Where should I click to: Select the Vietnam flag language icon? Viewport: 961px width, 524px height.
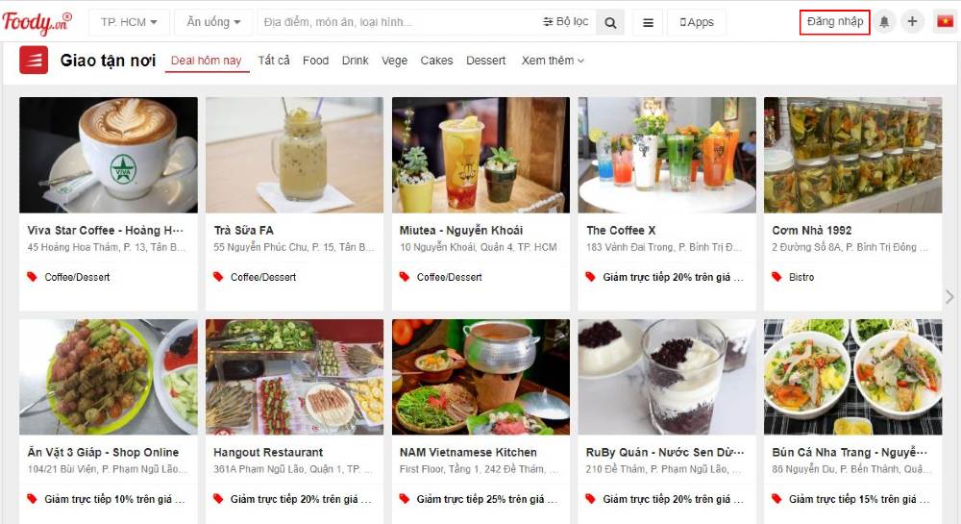point(945,22)
